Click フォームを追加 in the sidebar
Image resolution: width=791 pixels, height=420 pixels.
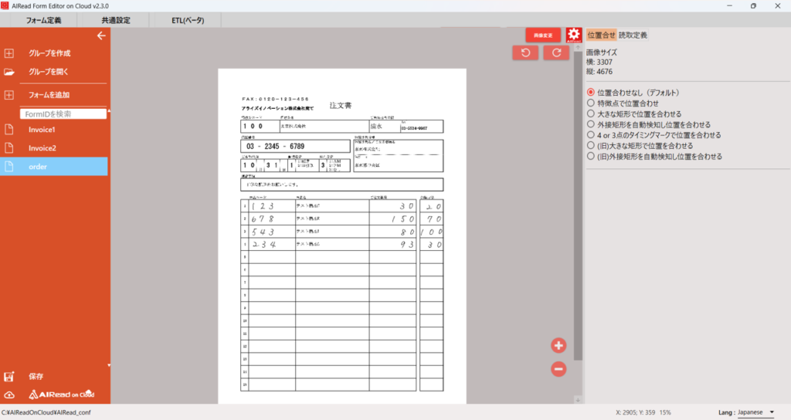(49, 95)
